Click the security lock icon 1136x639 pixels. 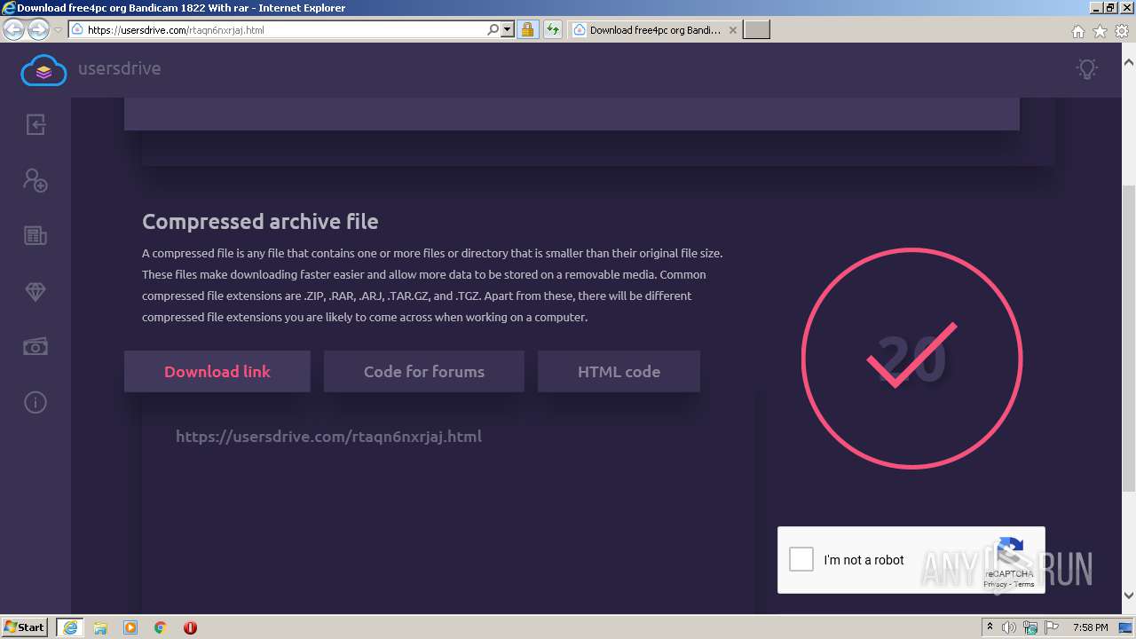527,30
